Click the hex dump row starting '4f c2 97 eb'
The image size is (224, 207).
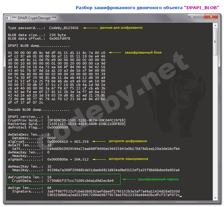click(56, 56)
